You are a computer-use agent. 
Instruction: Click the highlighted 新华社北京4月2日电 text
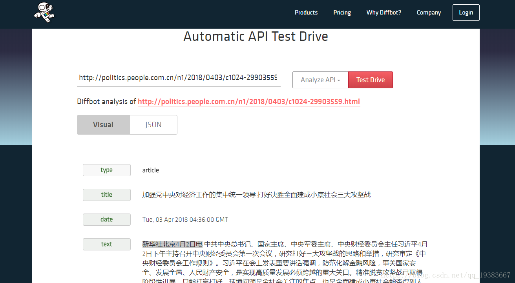pyautogui.click(x=172, y=244)
